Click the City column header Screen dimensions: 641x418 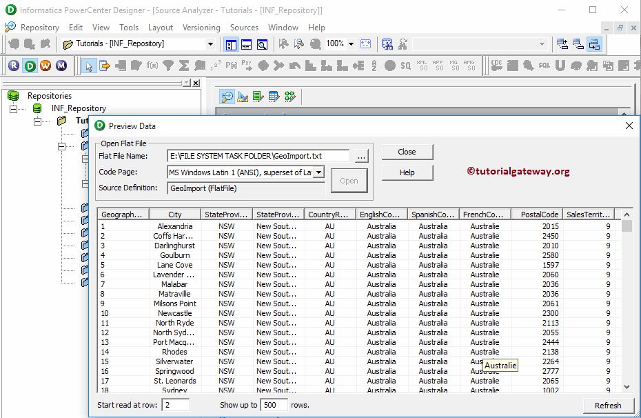[x=175, y=215]
